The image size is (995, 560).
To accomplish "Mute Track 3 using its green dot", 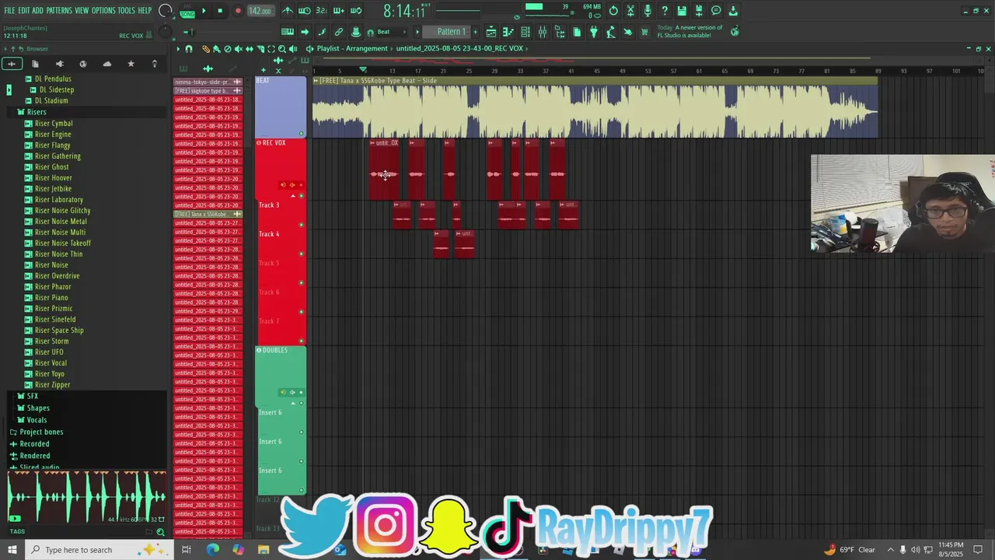I will 302,225.
